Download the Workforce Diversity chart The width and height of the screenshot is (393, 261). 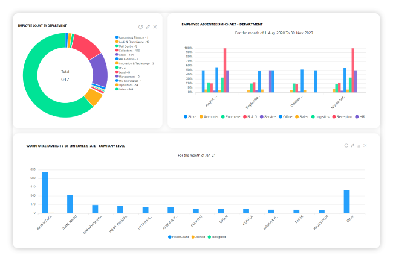pos(359,145)
